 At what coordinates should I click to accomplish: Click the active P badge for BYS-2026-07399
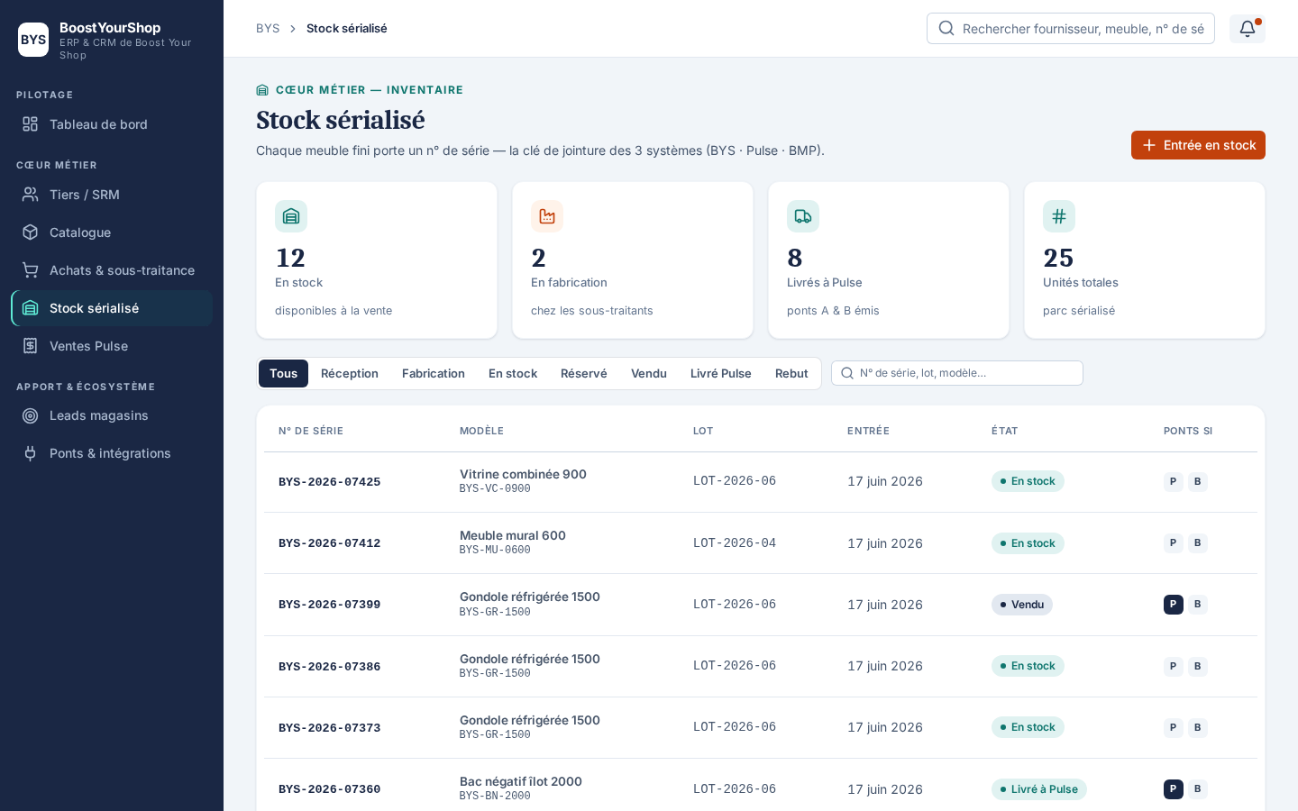point(1173,605)
